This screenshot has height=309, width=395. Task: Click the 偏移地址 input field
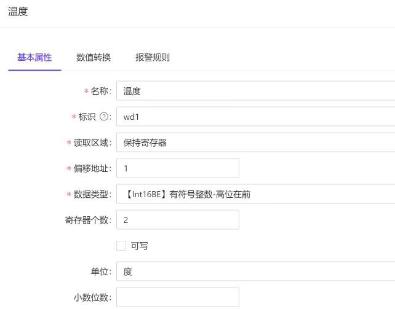click(177, 168)
